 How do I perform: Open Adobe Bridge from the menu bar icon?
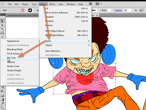pyautogui.click(x=90, y=4)
